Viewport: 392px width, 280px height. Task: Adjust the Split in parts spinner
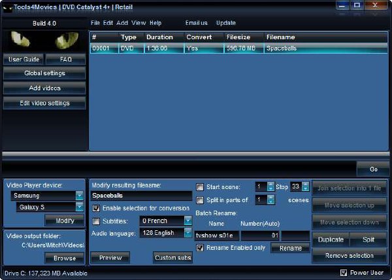click(x=270, y=200)
